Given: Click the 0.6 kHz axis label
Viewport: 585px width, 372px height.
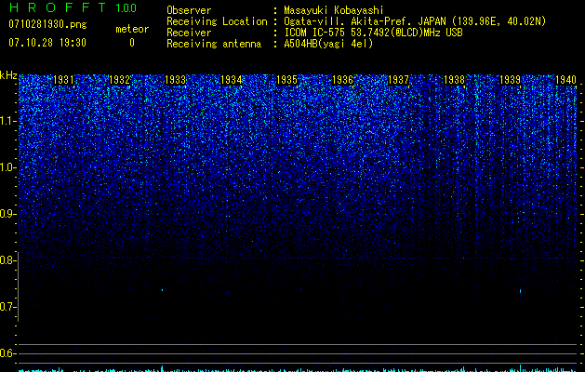Looking at the screenshot, I should 7,353.
